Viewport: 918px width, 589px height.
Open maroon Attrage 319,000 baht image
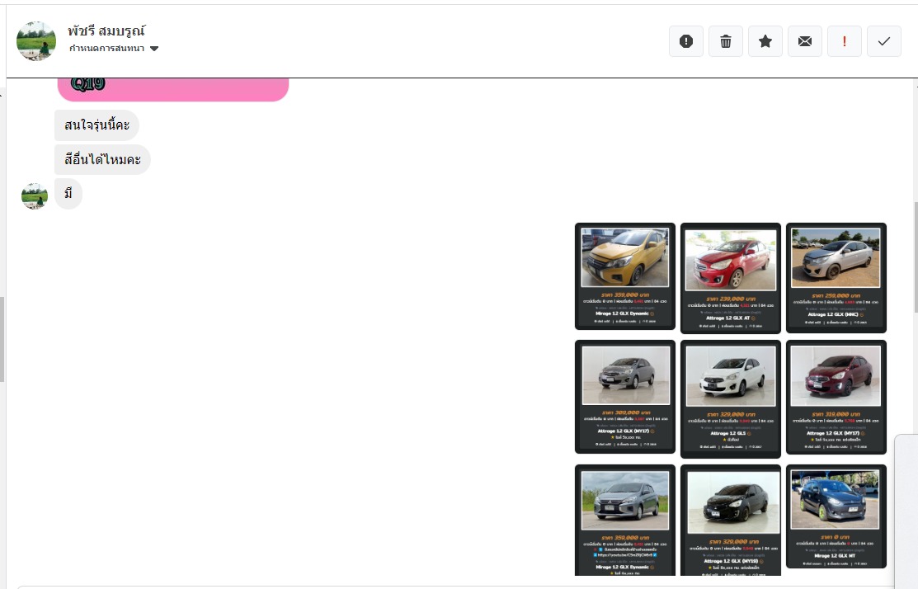coord(836,397)
